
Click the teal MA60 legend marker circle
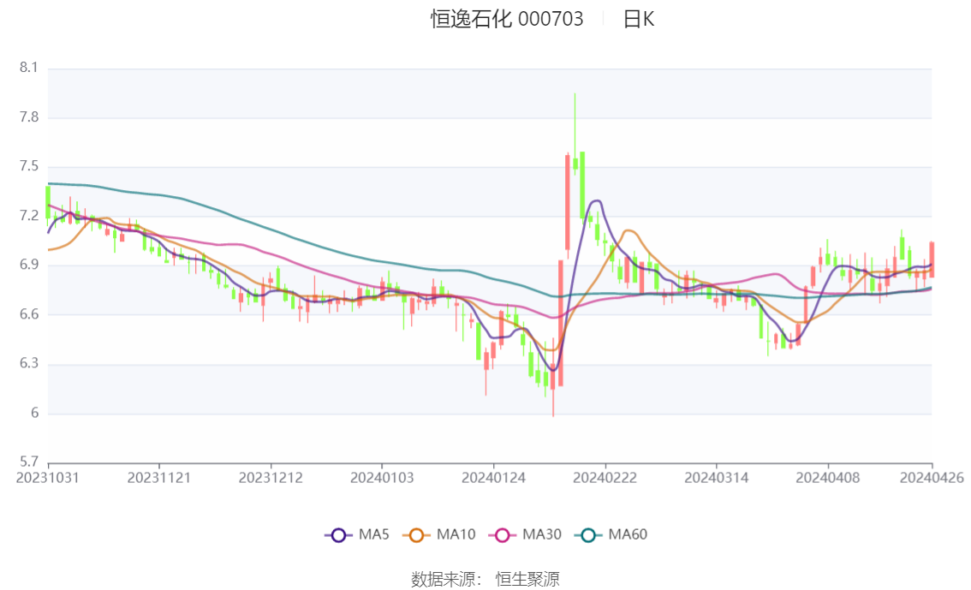589,535
